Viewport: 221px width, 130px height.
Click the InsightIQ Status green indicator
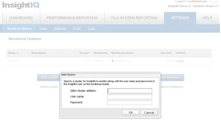(190, 6)
